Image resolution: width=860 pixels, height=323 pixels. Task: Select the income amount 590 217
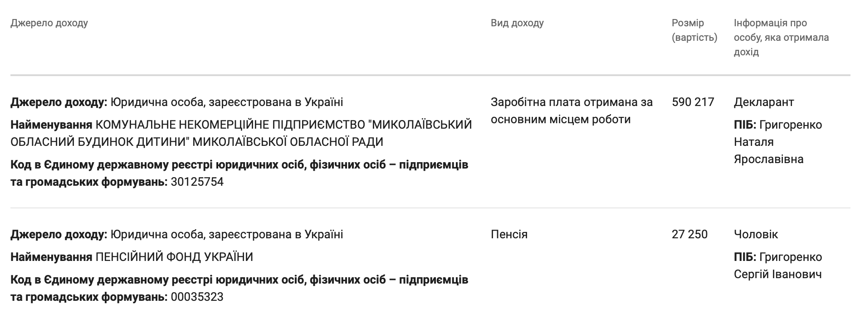coord(693,102)
